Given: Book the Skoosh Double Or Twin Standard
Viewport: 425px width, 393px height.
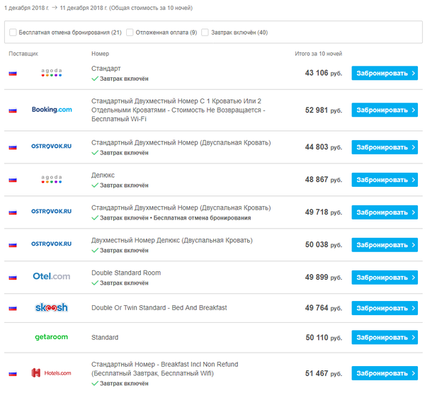Looking at the screenshot, I should coord(384,308).
